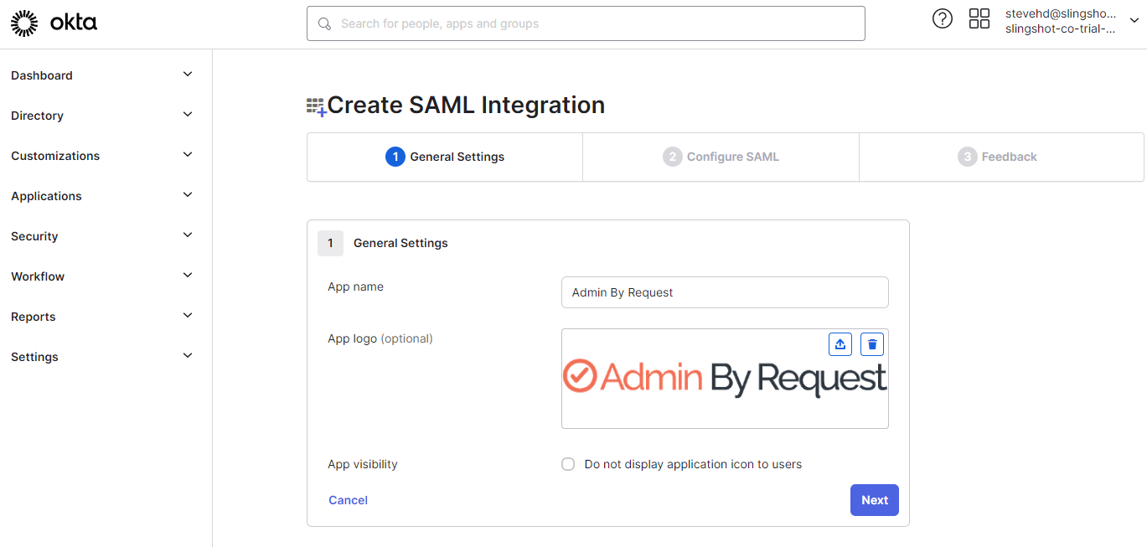
Task: Expand the Settings chevron
Action: 188,356
